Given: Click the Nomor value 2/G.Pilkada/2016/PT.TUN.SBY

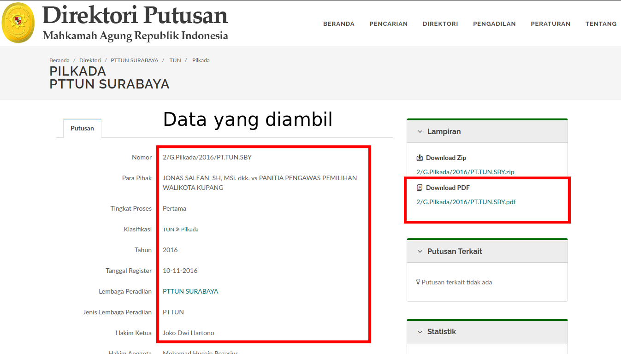Looking at the screenshot, I should point(207,157).
